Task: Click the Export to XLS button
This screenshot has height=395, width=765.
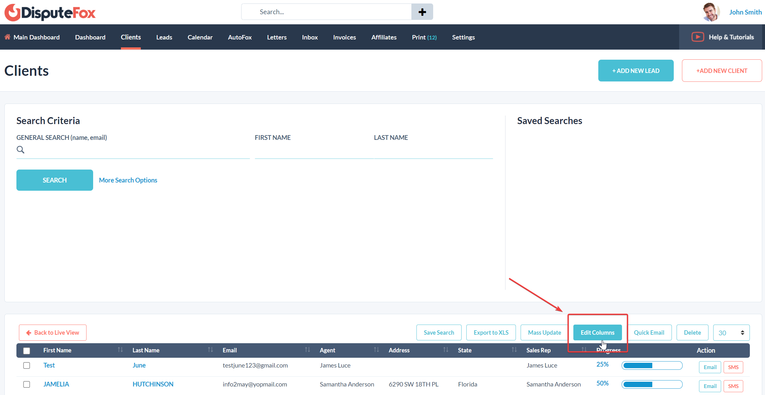Action: point(491,332)
